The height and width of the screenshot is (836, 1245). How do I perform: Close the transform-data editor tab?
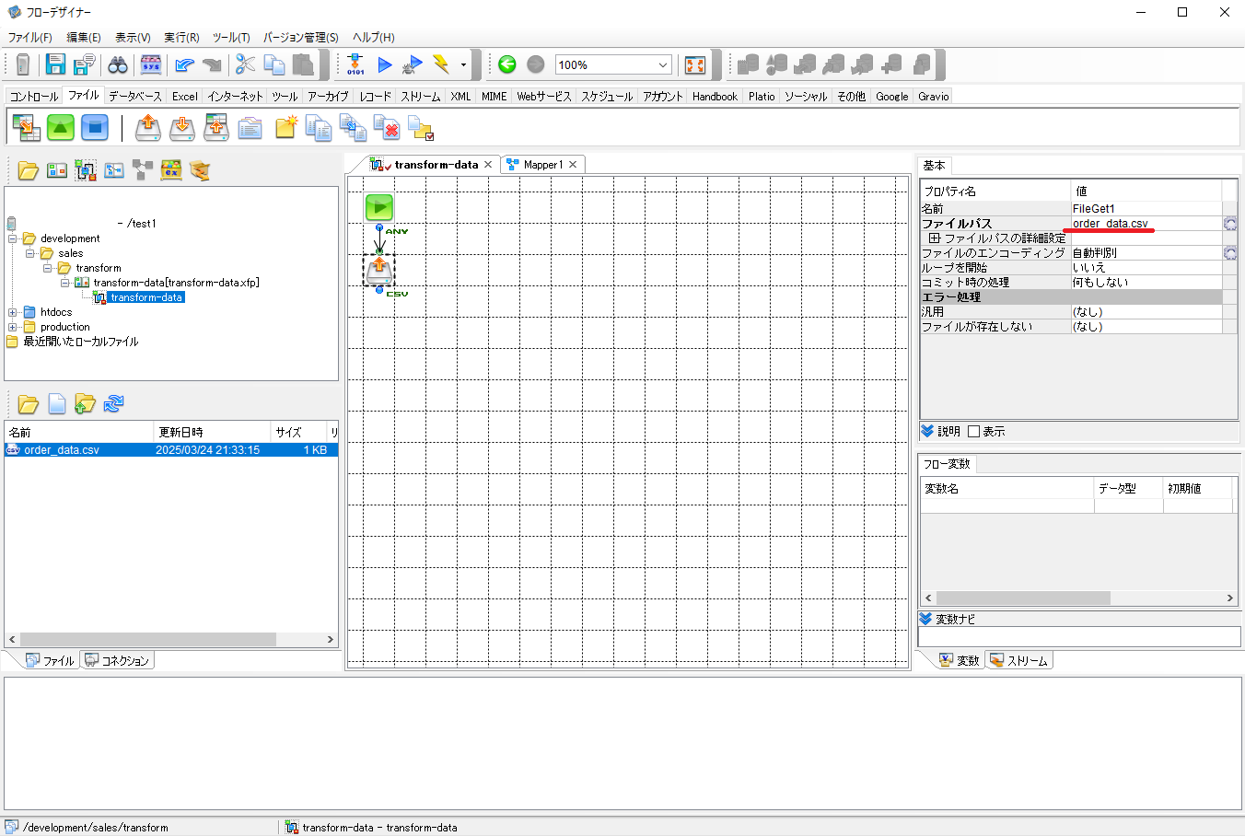point(488,165)
